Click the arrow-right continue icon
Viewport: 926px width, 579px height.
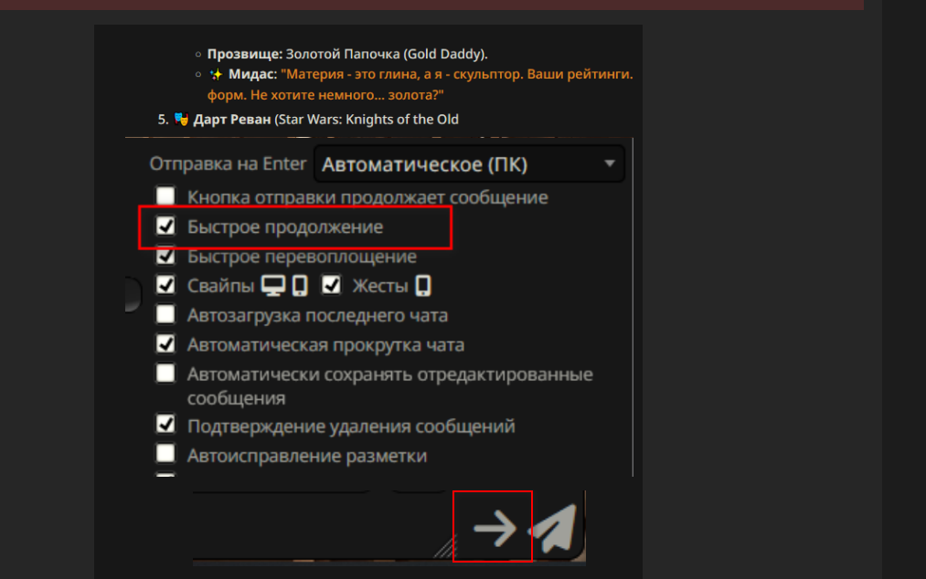click(x=495, y=528)
